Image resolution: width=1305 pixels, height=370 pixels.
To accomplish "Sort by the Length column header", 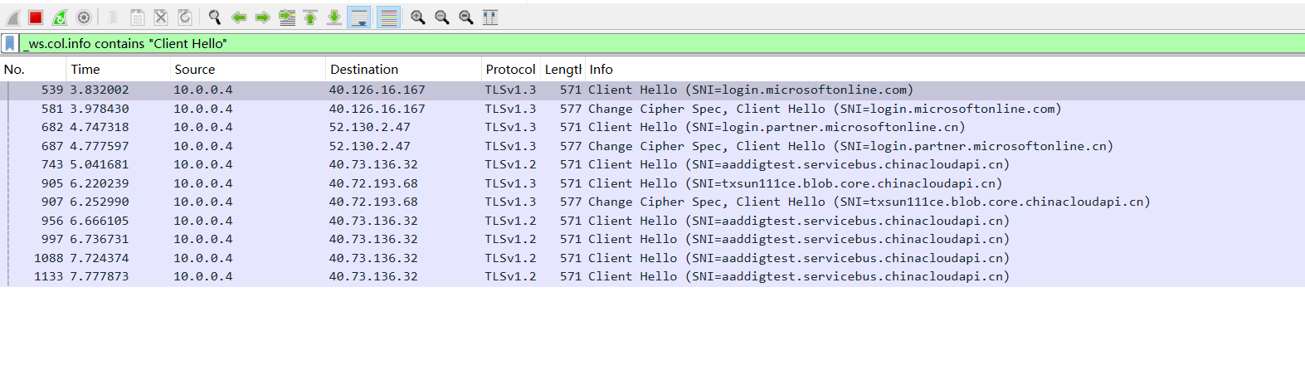I will 562,70.
